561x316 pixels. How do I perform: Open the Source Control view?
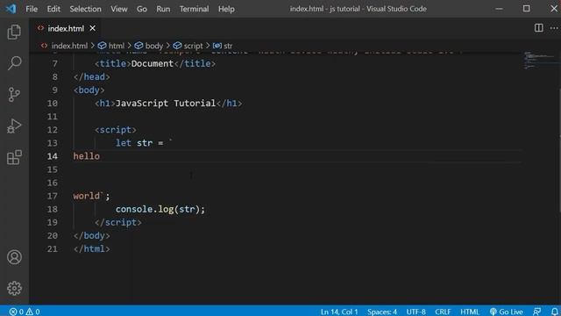(14, 95)
